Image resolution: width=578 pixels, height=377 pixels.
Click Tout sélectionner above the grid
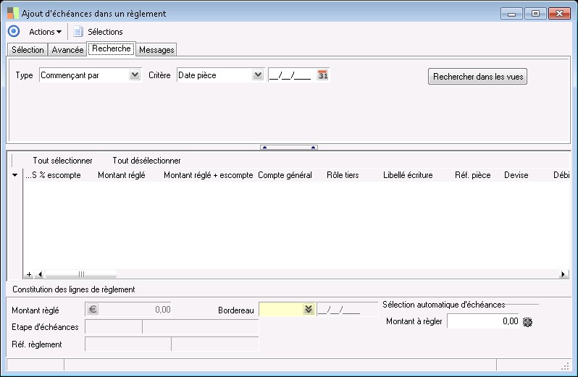tap(62, 161)
